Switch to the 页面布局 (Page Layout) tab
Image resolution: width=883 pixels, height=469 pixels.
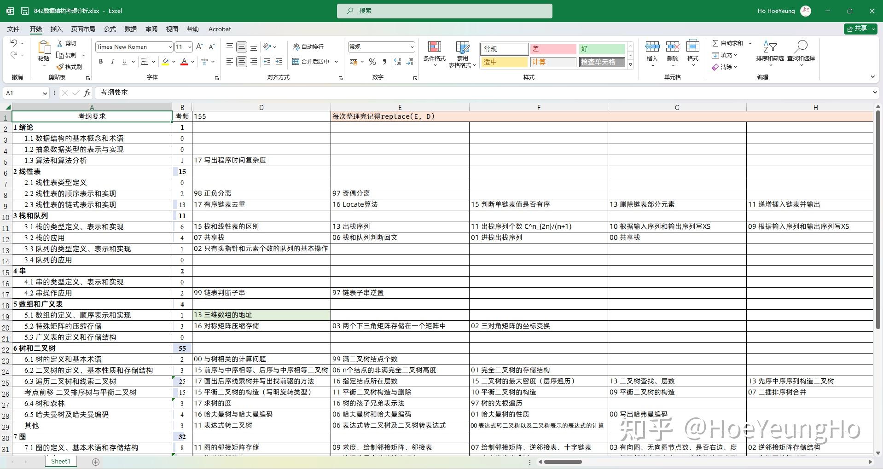click(x=83, y=29)
